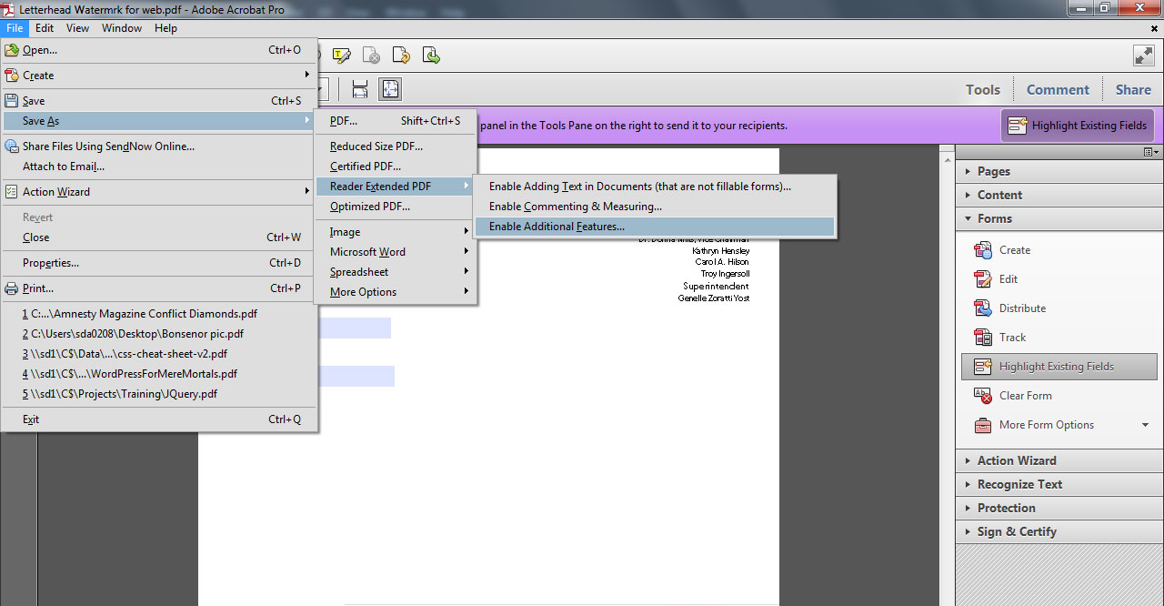Click Track in the Forms panel
Screen dimensions: 1164x606
pos(1012,338)
